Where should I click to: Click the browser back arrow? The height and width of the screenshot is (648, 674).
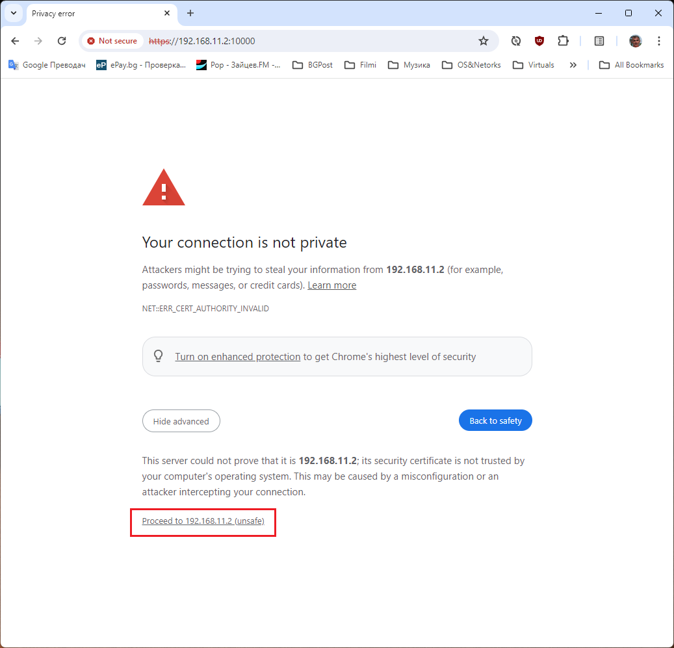(x=15, y=41)
